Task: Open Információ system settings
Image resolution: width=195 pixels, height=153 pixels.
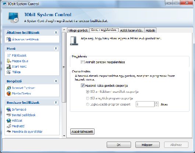Action: pyautogui.click(x=19, y=110)
